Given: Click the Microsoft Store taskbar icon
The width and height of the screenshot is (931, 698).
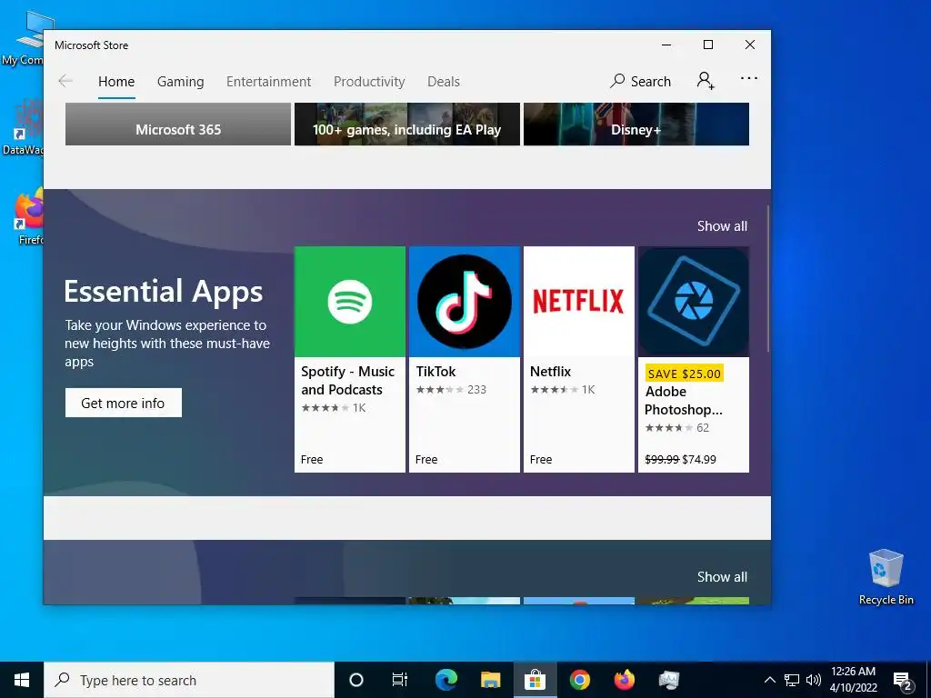Looking at the screenshot, I should pyautogui.click(x=535, y=680).
